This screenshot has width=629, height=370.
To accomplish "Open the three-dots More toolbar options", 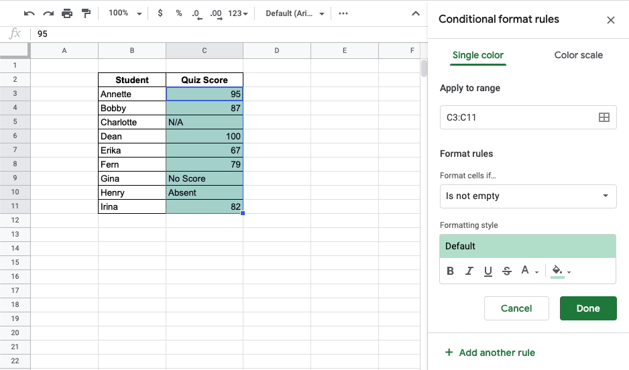I will [x=343, y=13].
